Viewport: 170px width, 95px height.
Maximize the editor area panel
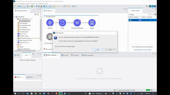pyautogui.click(x=126, y=9)
